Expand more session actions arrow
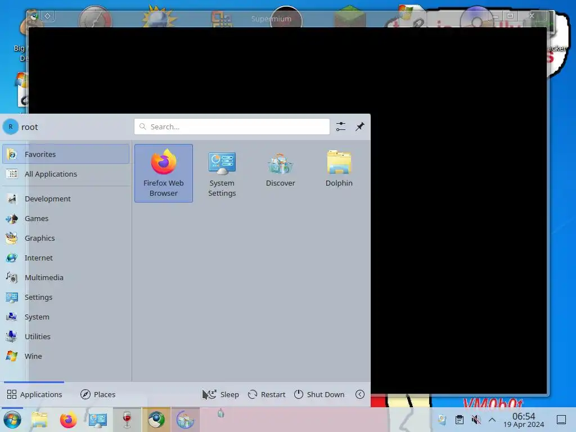Viewport: 576px width, 432px height. tap(360, 394)
